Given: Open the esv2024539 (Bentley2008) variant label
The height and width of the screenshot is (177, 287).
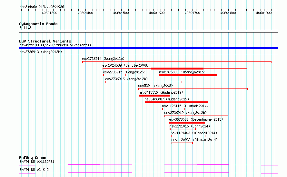Looking at the screenshot, I should click(125, 65).
